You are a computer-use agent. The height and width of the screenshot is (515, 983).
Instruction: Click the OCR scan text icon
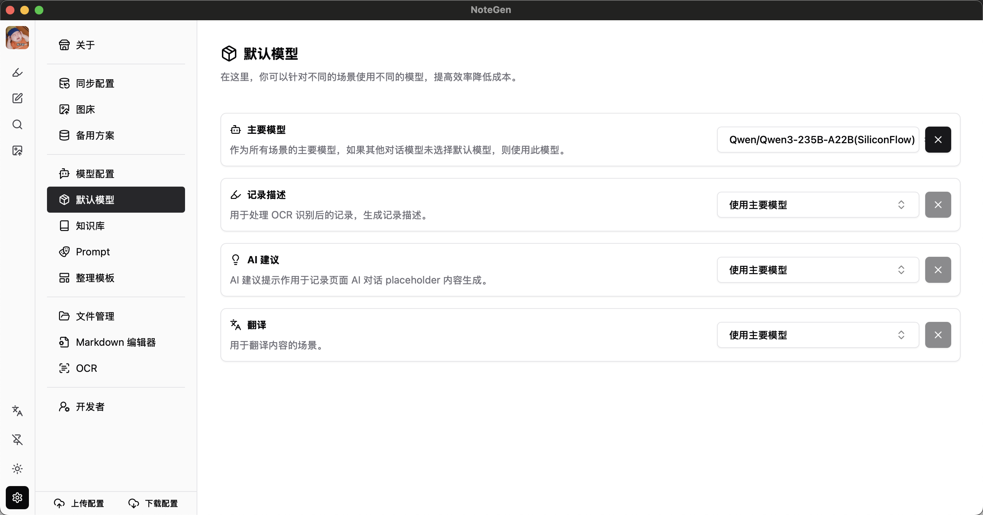pyautogui.click(x=64, y=368)
